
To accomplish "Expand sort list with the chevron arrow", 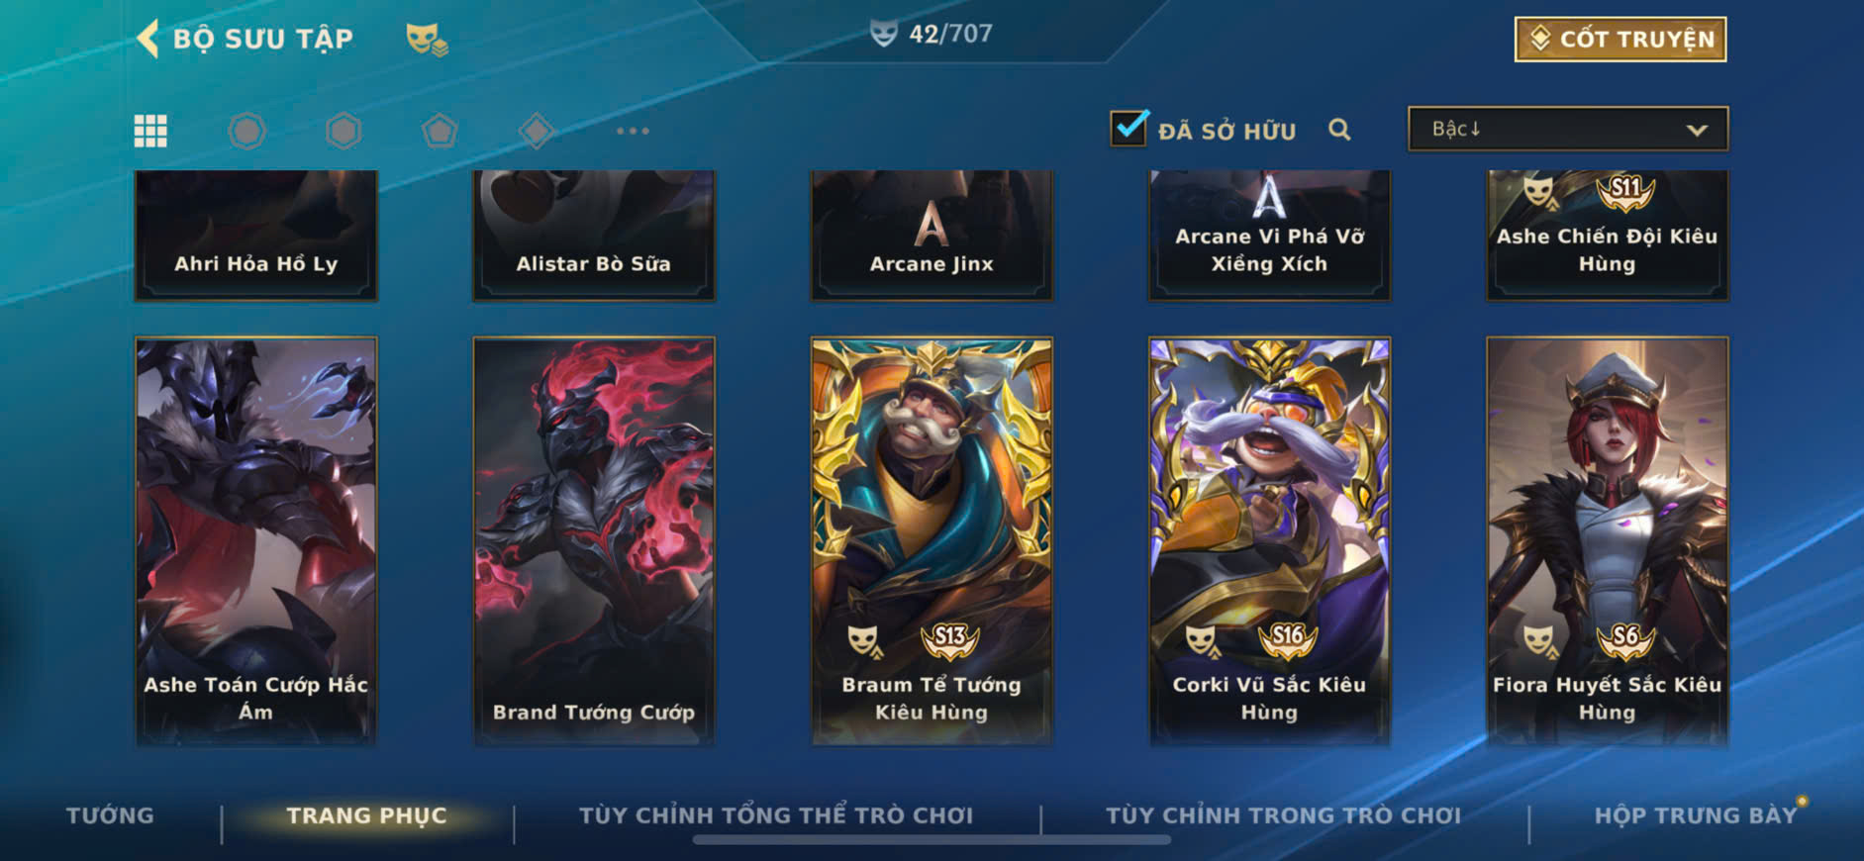I will coord(1697,130).
